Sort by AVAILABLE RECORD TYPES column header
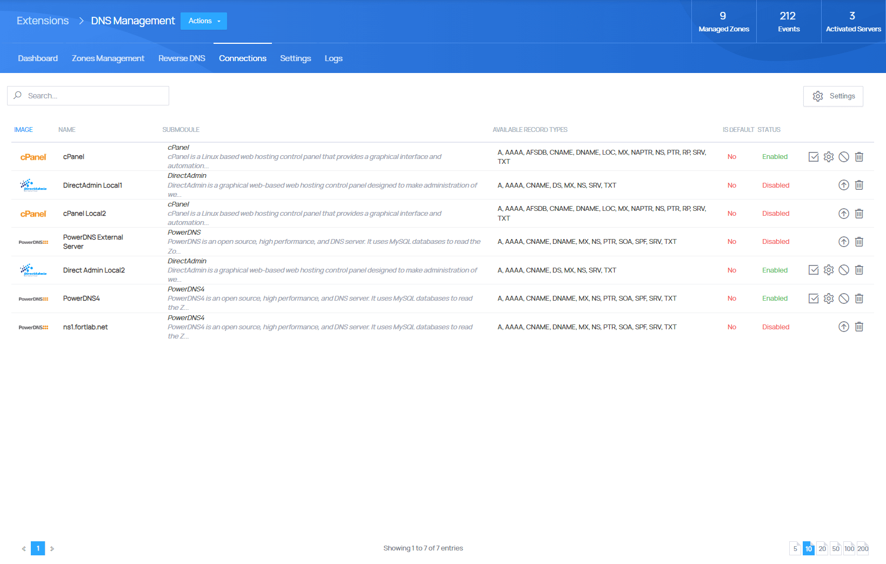The width and height of the screenshot is (886, 564). [530, 130]
